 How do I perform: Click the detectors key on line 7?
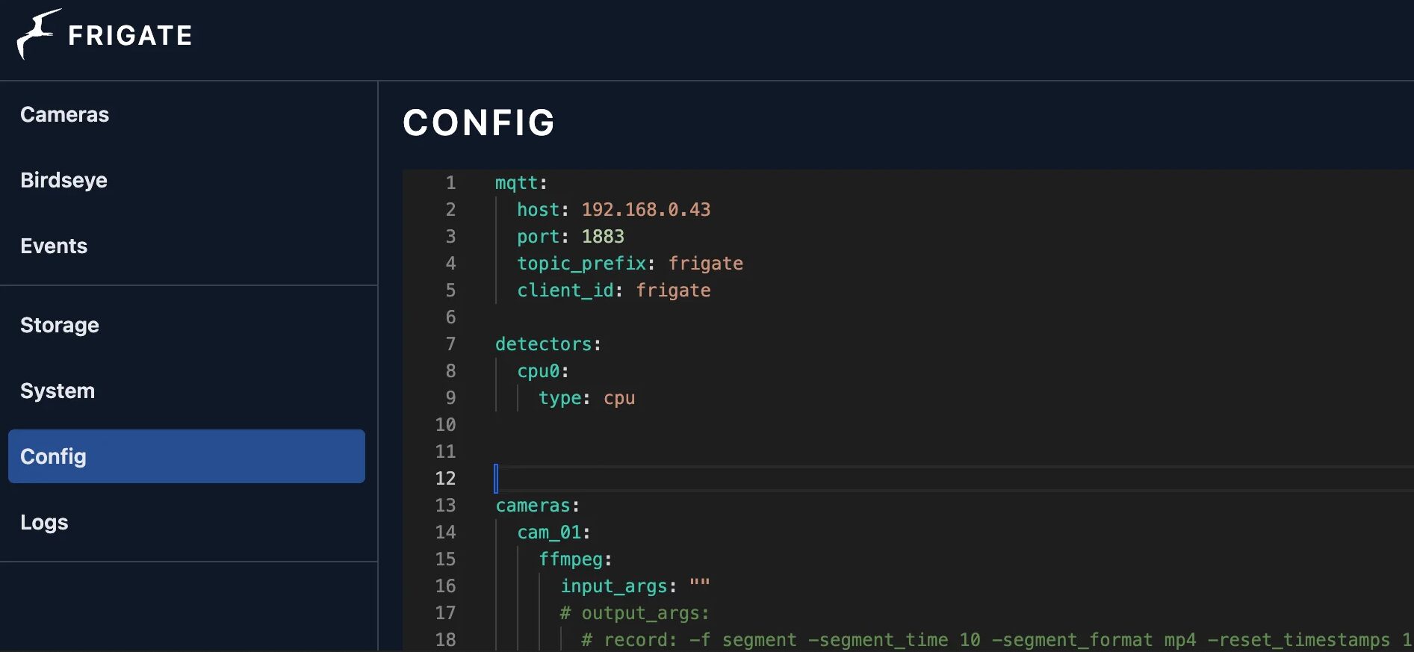coord(543,344)
